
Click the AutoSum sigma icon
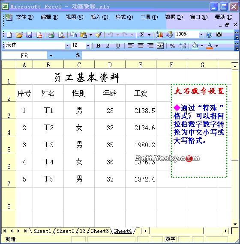click(x=142, y=35)
